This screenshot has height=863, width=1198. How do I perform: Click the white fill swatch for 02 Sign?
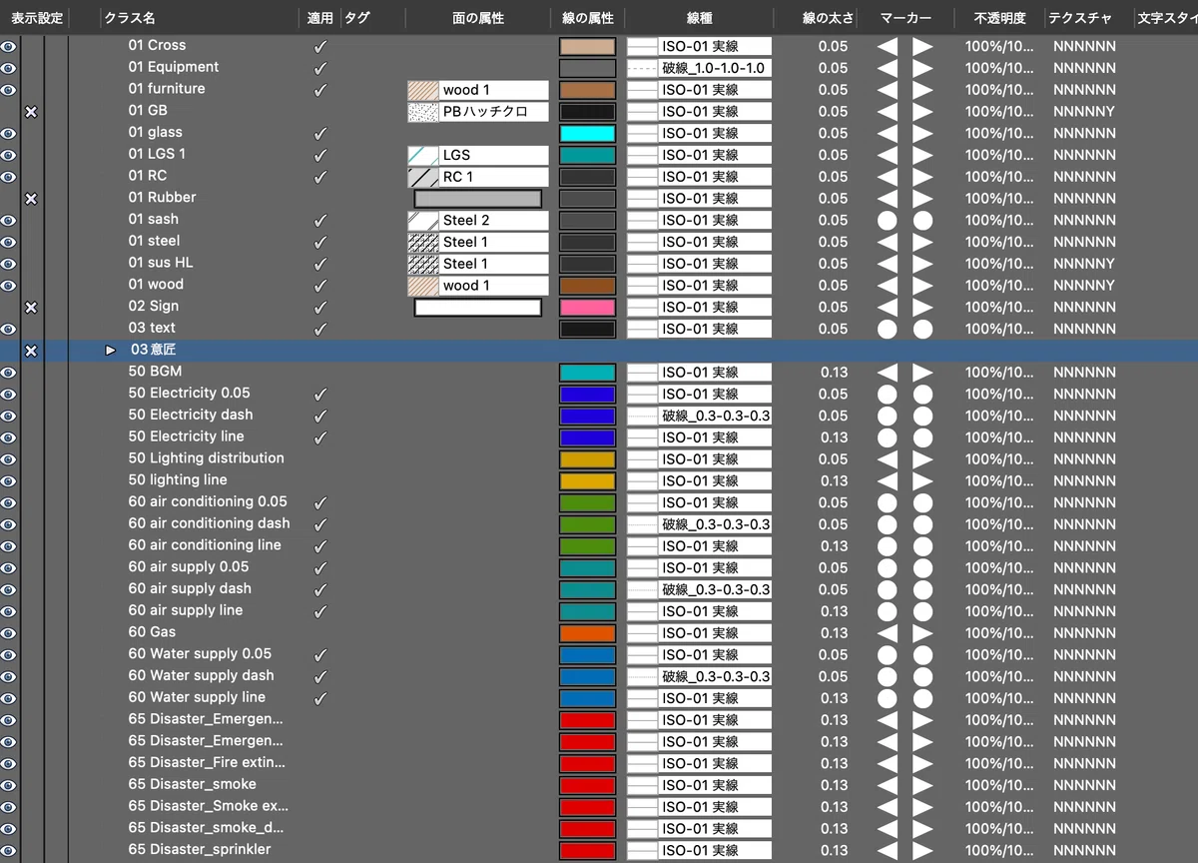478,308
